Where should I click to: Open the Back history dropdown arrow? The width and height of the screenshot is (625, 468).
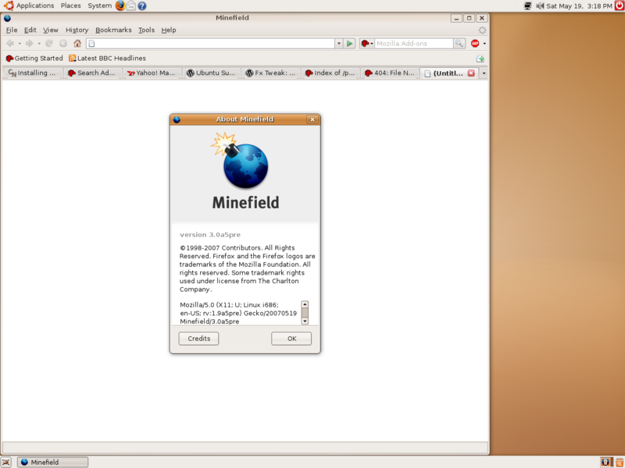[x=20, y=44]
